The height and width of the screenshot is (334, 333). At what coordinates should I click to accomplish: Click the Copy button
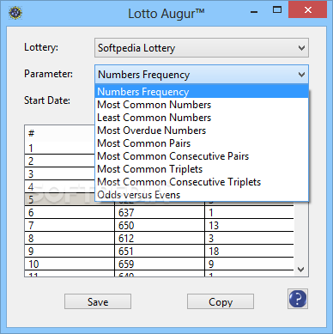tap(221, 301)
